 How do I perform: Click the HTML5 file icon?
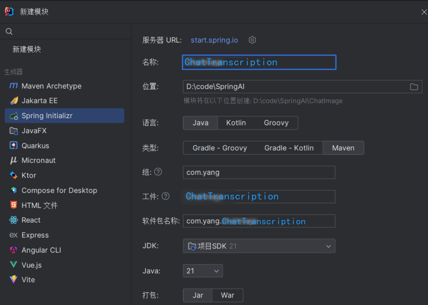coord(14,205)
